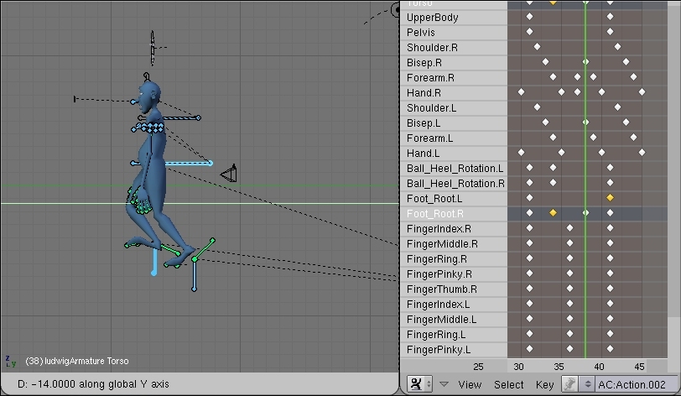Select the FingerMiddle.R channel
Screen dimensions: 681x396
(454, 244)
